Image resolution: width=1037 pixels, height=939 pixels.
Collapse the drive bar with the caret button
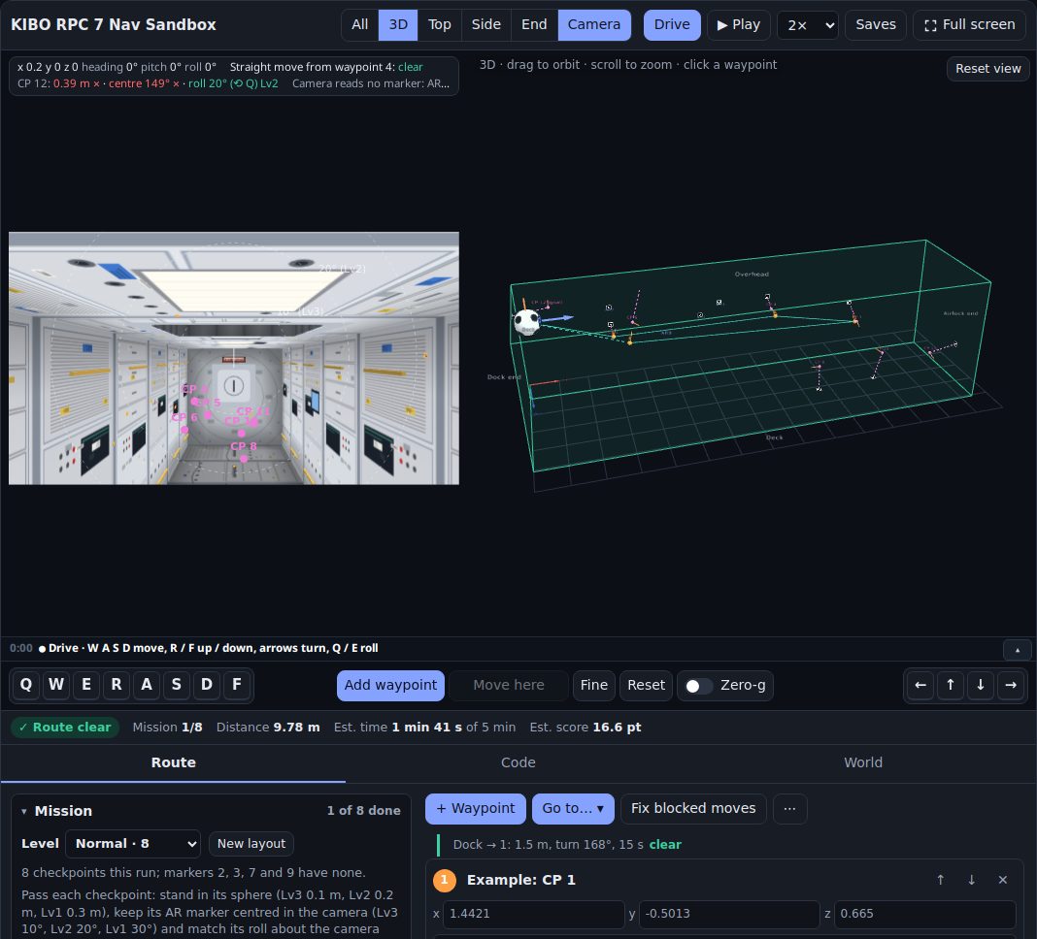pyautogui.click(x=1018, y=650)
